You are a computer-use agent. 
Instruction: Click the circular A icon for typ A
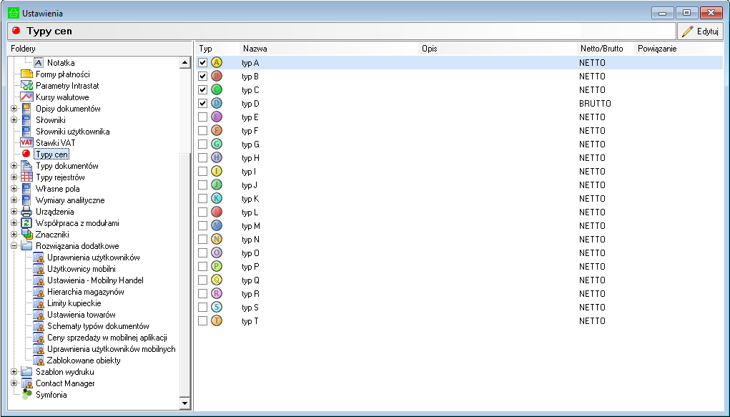pos(217,63)
